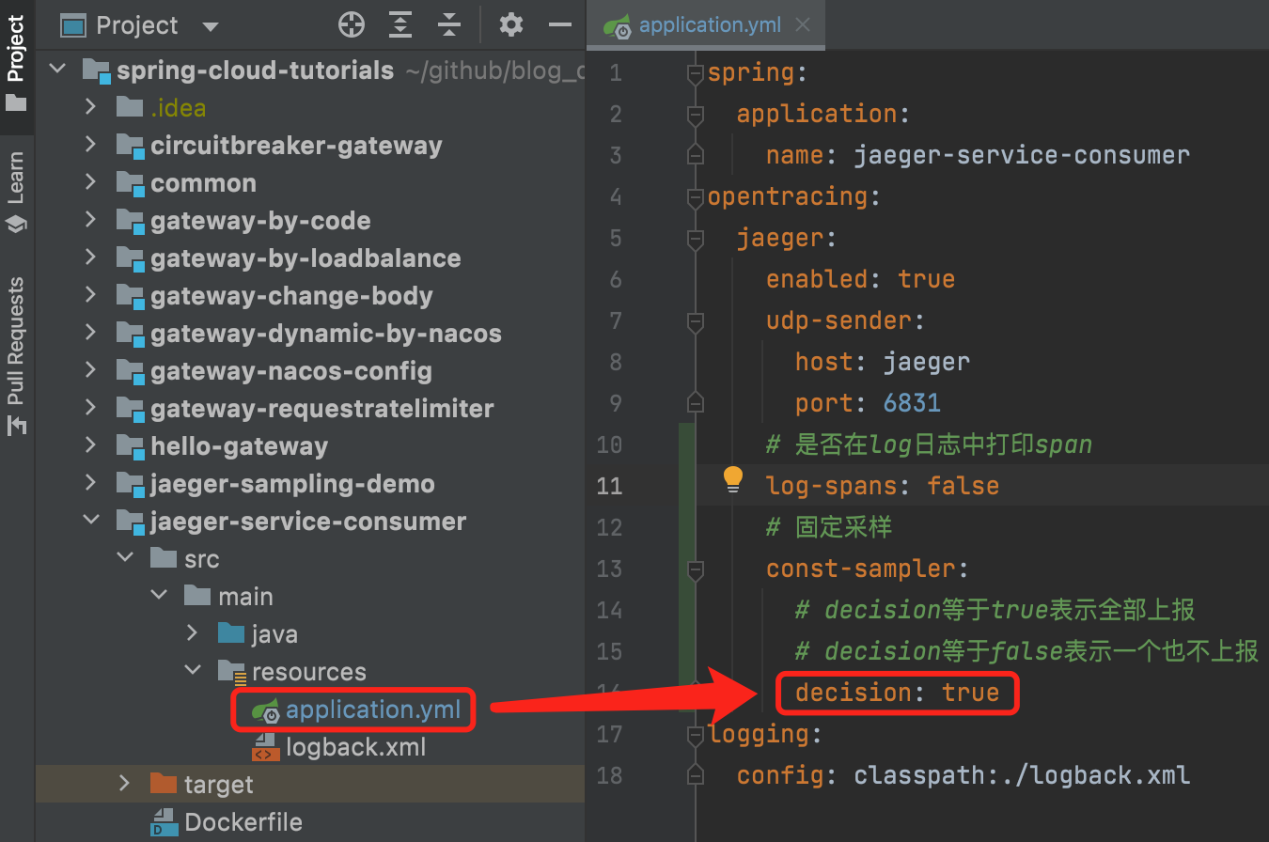This screenshot has height=842, width=1269.
Task: Expand the gateway-nacos-config module
Action: pyautogui.click(x=90, y=371)
